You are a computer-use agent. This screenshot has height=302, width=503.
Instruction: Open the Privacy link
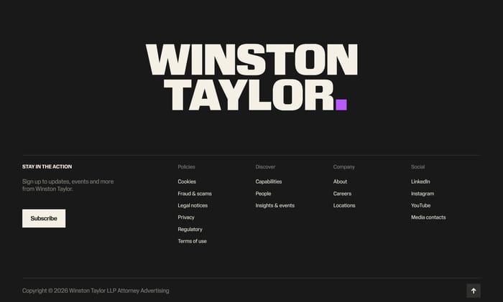click(186, 217)
